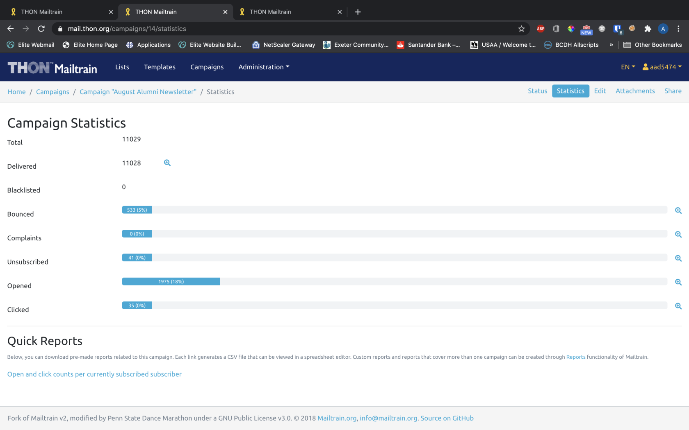This screenshot has width=689, height=430.
Task: Open the EN language dropdown
Action: coord(628,67)
